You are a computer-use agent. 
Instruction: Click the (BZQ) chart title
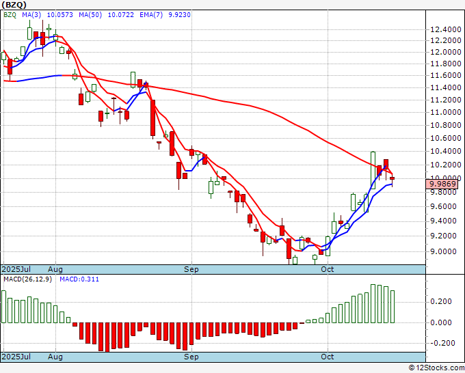14,5
